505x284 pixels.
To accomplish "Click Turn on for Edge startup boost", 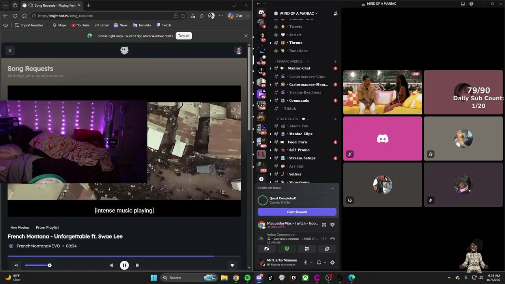I will [183, 36].
